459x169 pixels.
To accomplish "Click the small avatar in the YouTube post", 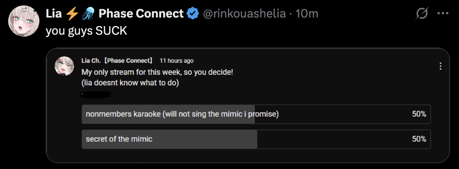I will [64, 66].
